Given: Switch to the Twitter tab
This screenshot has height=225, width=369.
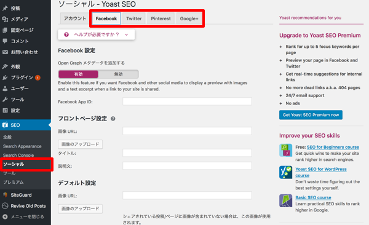Looking at the screenshot, I should tap(134, 18).
